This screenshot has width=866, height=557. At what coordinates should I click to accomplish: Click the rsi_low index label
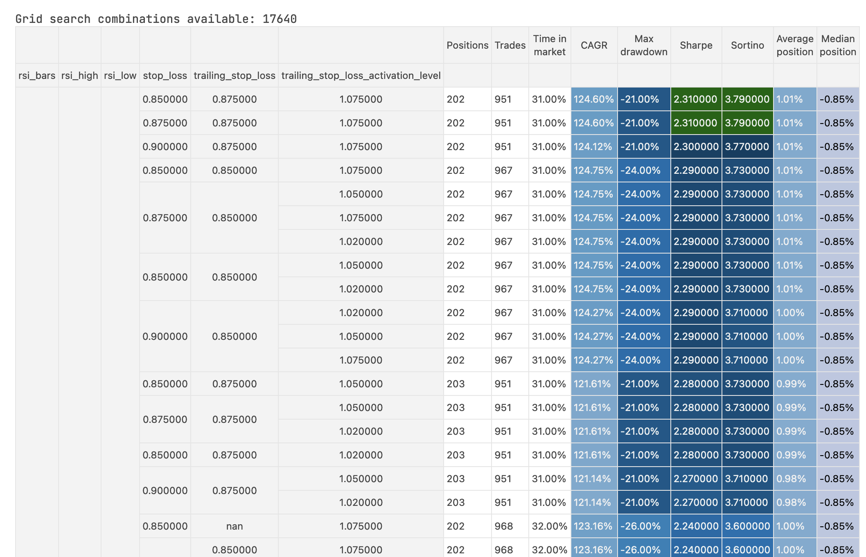(x=120, y=76)
